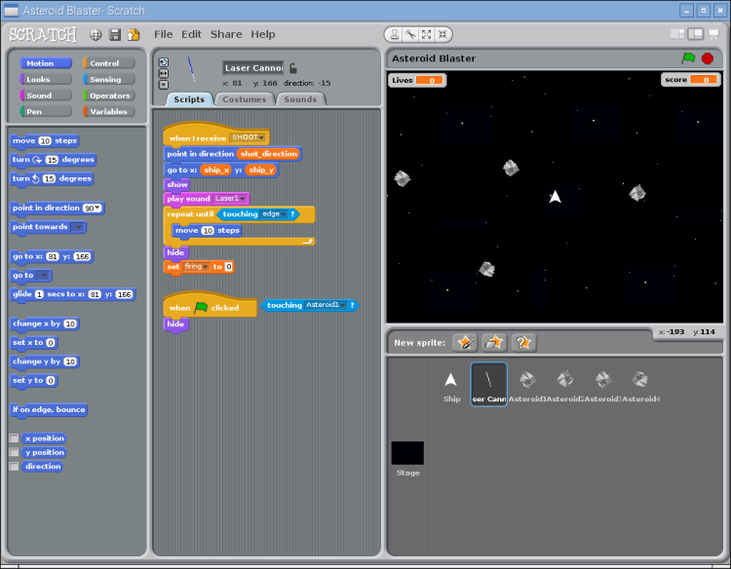Select the grow sprite tool

tap(427, 34)
